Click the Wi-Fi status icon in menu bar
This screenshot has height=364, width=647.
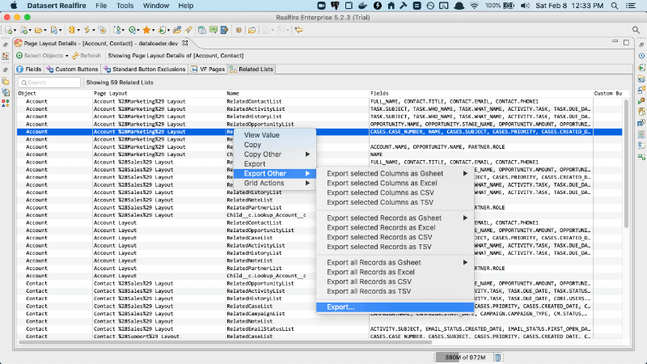[x=474, y=6]
